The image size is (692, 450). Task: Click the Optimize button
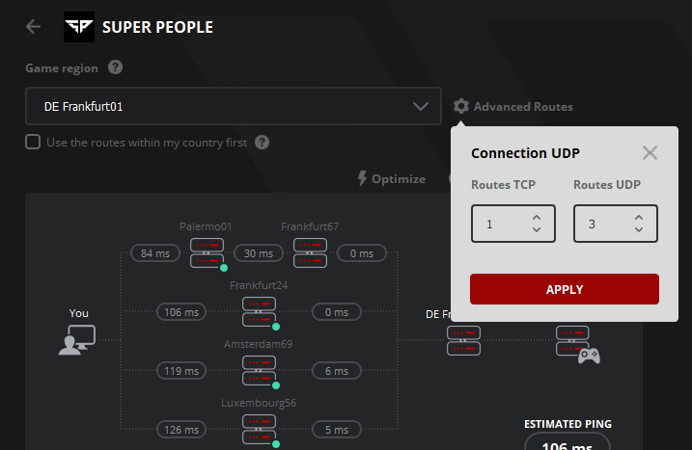(x=392, y=178)
